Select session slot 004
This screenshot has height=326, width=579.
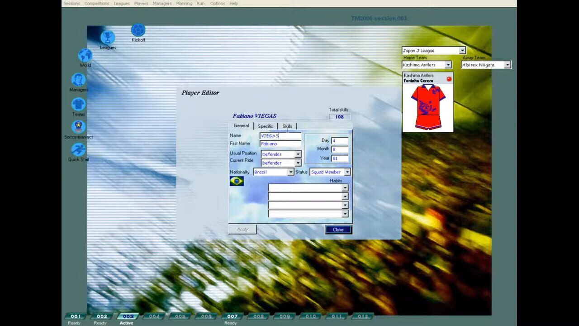click(x=154, y=316)
